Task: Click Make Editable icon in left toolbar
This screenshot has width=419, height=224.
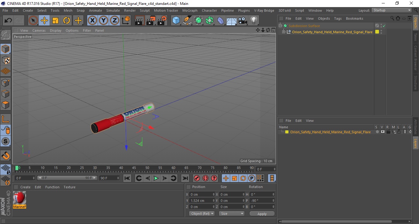Action: click(x=6, y=35)
